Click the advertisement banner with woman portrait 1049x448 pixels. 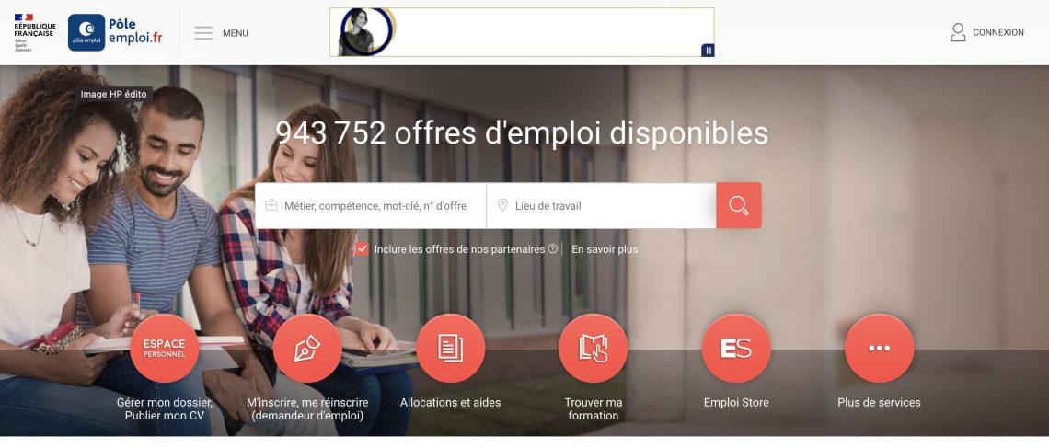[x=522, y=32]
